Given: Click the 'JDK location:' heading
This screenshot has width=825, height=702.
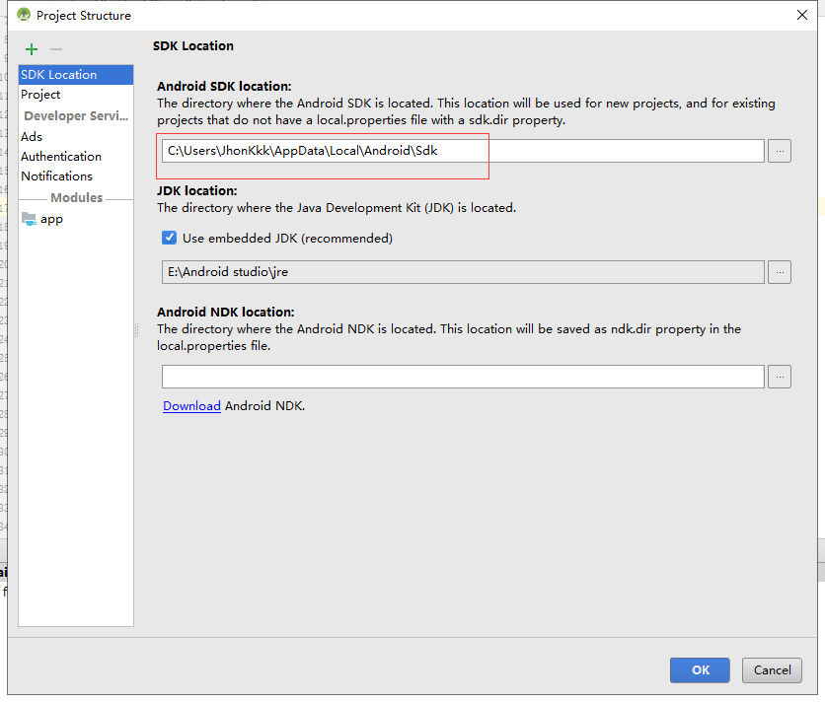Looking at the screenshot, I should point(196,190).
